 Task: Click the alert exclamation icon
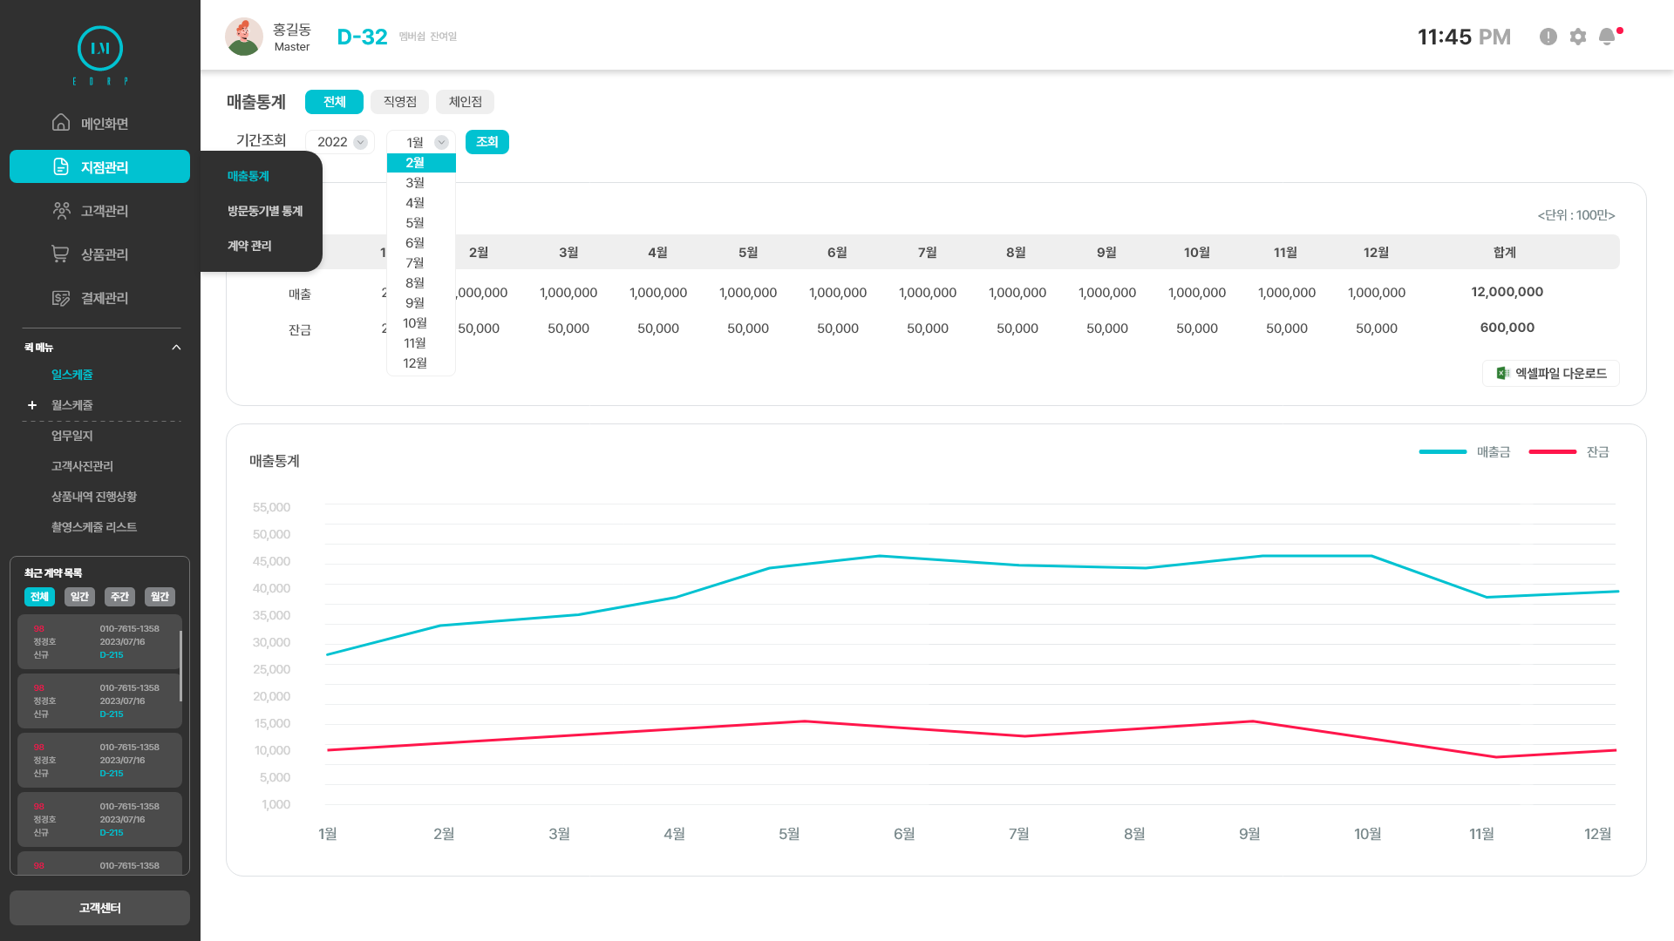(x=1548, y=37)
